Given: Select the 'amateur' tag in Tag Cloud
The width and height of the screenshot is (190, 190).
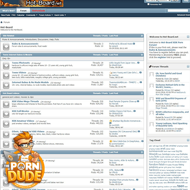Looking at the screenshot, I should pos(173,146).
